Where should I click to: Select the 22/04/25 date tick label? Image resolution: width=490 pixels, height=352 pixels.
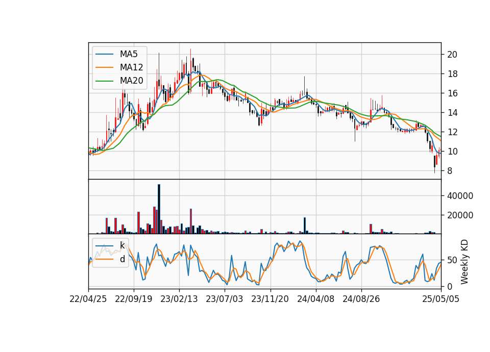(88, 299)
